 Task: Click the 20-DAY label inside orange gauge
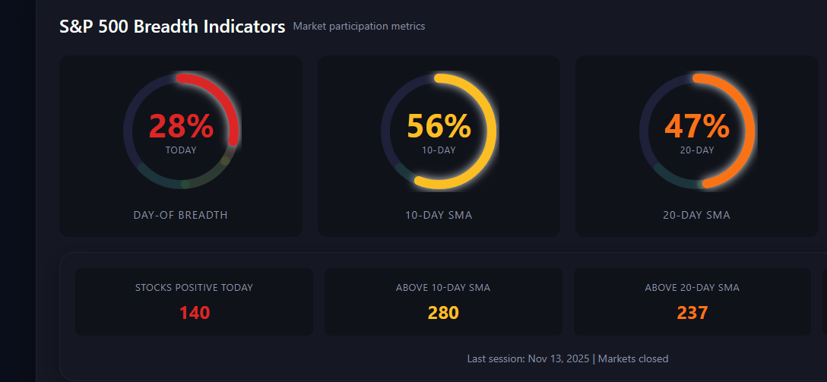coord(697,150)
